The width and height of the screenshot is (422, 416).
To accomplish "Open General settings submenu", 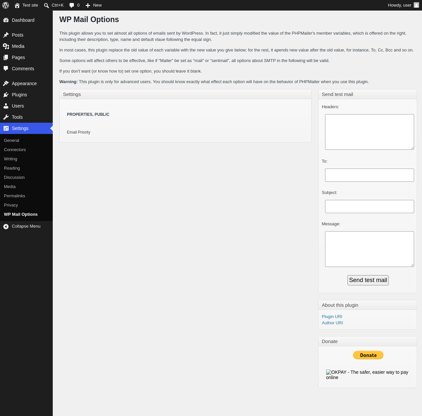I will (x=12, y=141).
